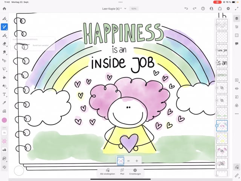Open the brush flow opacity control
Image resolution: width=241 pixels, height=181 pixels.
coord(4,141)
